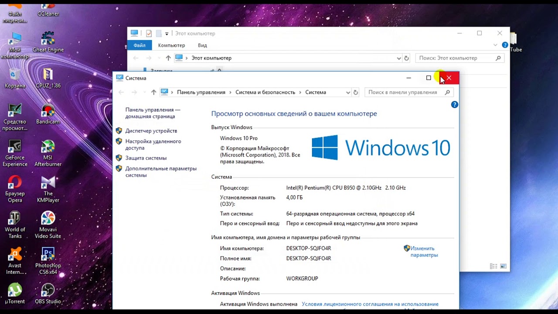
Task: Go up one level in Система window
Action: coord(153,92)
